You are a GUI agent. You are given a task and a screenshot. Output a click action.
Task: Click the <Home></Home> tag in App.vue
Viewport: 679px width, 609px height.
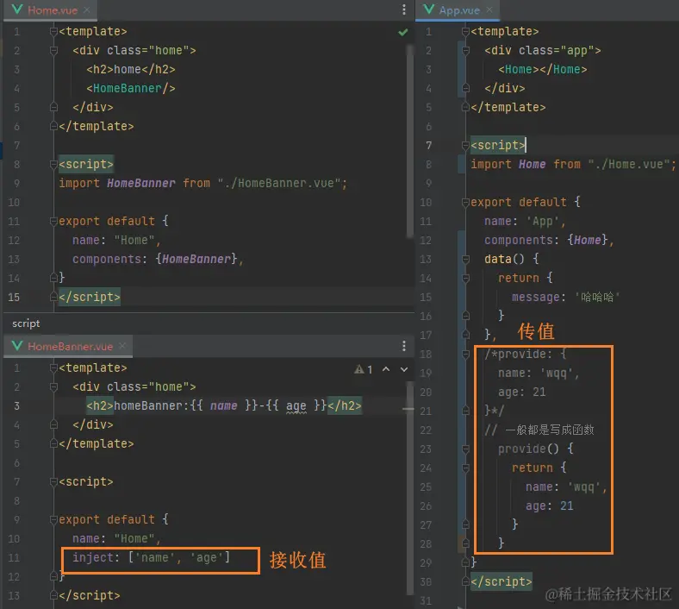(543, 69)
